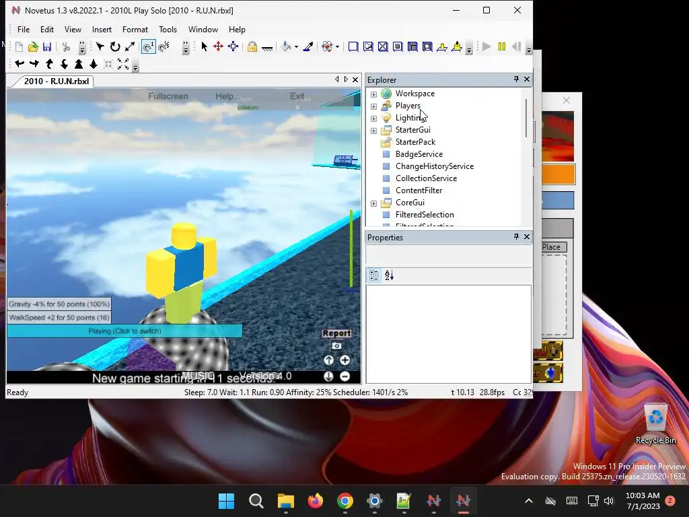Open the Help menu

pyautogui.click(x=237, y=30)
